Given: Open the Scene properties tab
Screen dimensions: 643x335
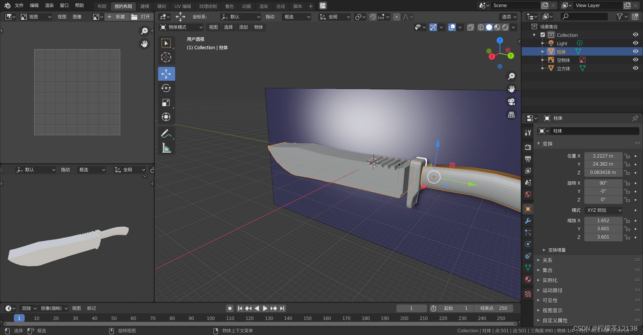Looking at the screenshot, I should [x=528, y=182].
